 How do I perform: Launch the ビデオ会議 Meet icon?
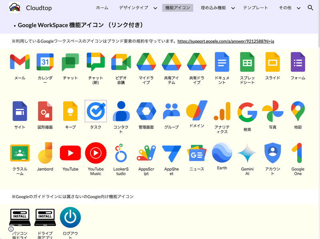point(121,62)
